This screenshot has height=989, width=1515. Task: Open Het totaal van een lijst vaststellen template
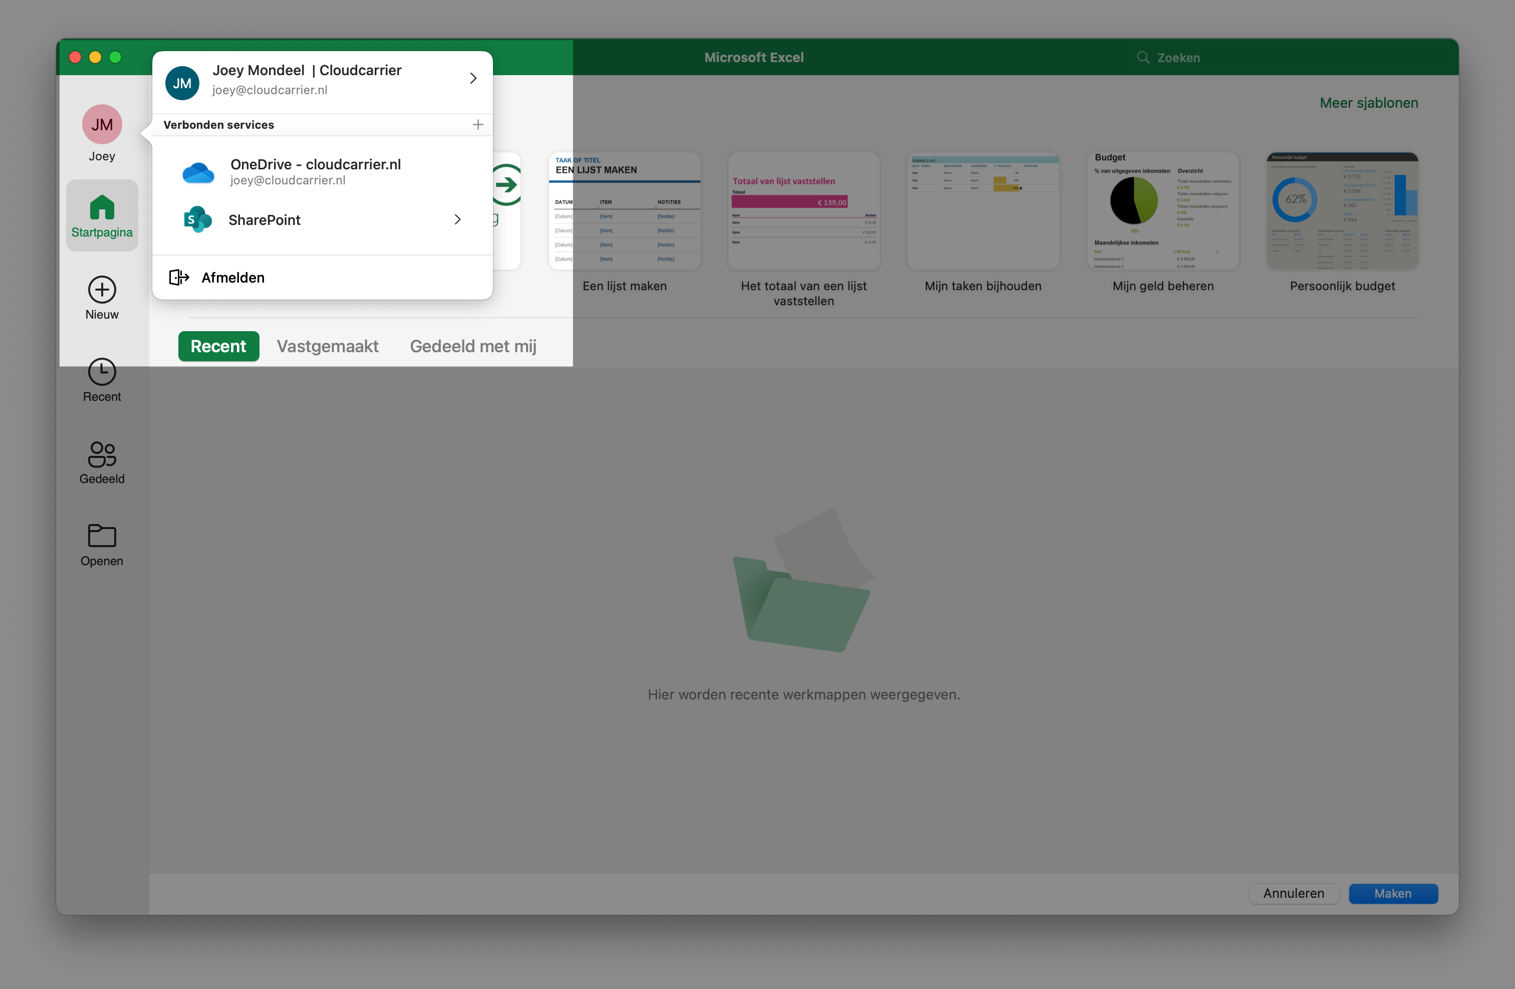tap(803, 211)
